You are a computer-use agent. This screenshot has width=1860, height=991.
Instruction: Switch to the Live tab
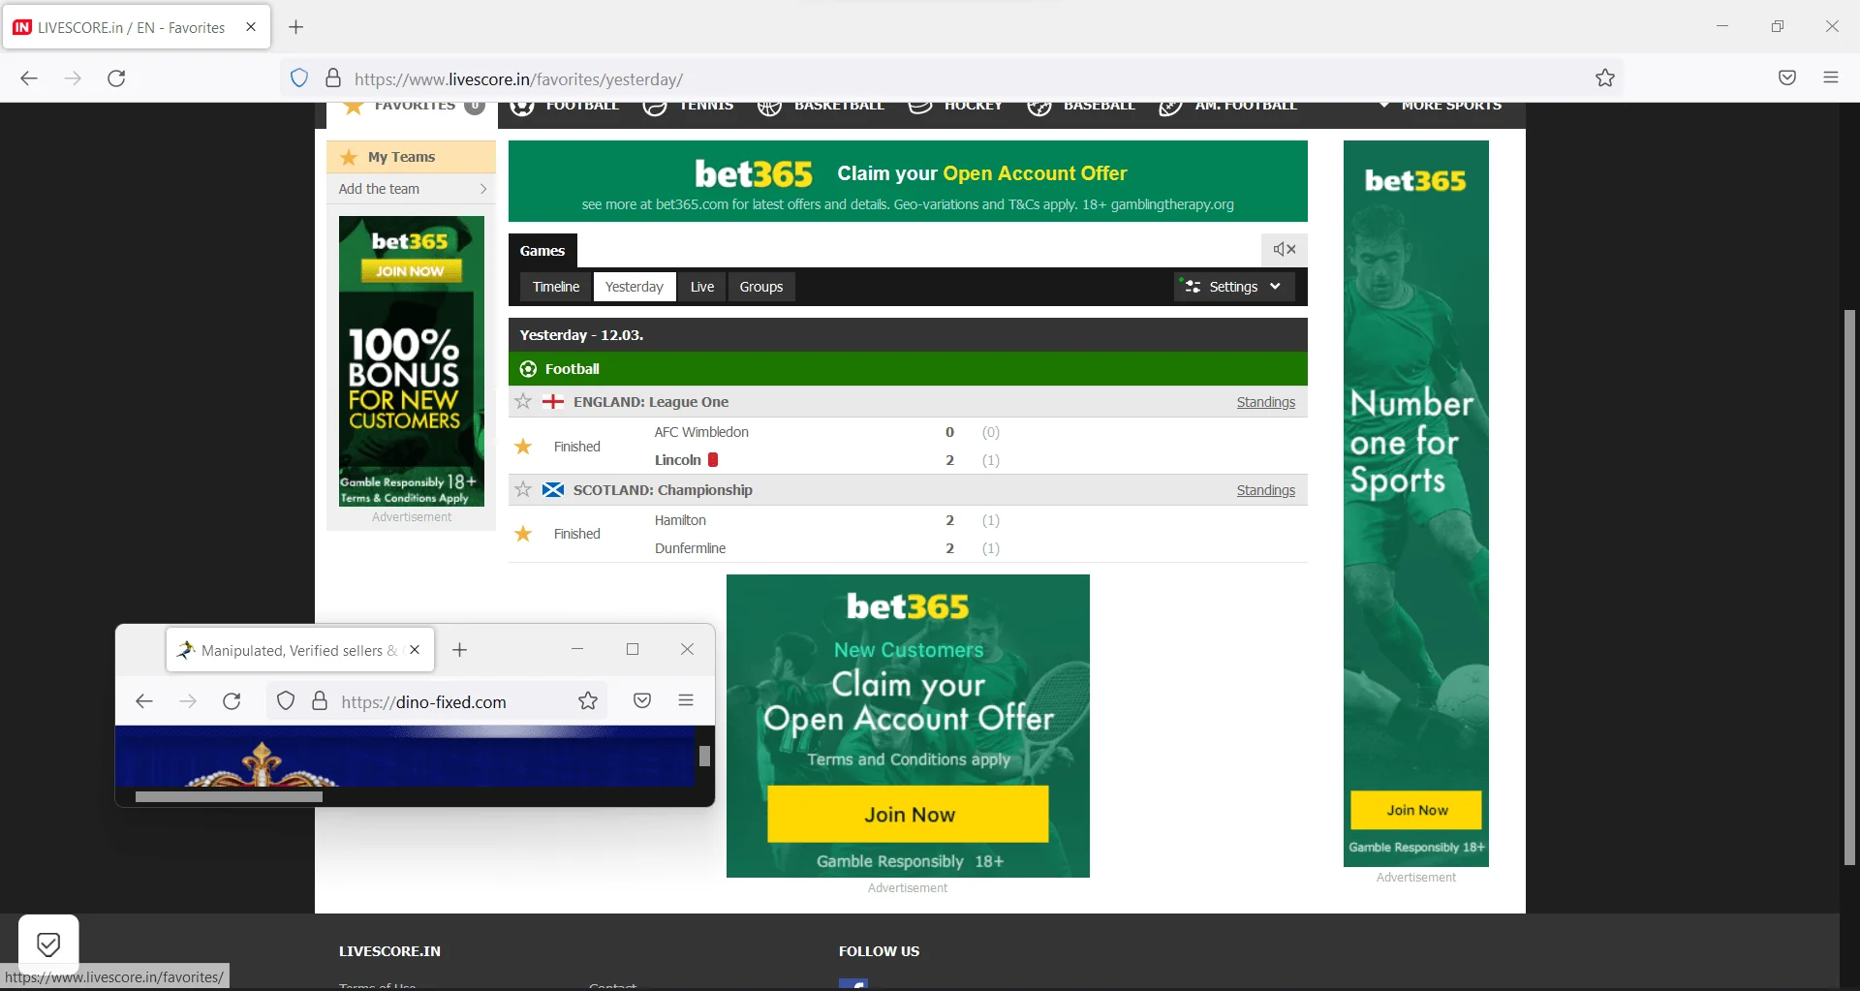(702, 287)
